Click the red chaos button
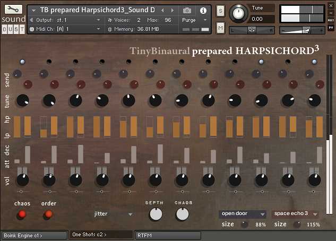This screenshot has height=241, width=336. [22, 214]
